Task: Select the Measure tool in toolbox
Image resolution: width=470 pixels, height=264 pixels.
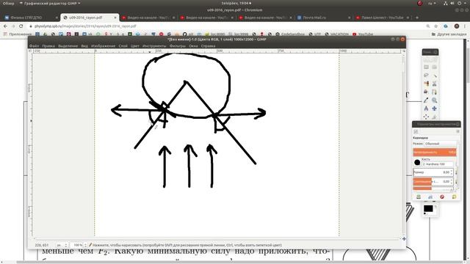Action: [x=426, y=109]
